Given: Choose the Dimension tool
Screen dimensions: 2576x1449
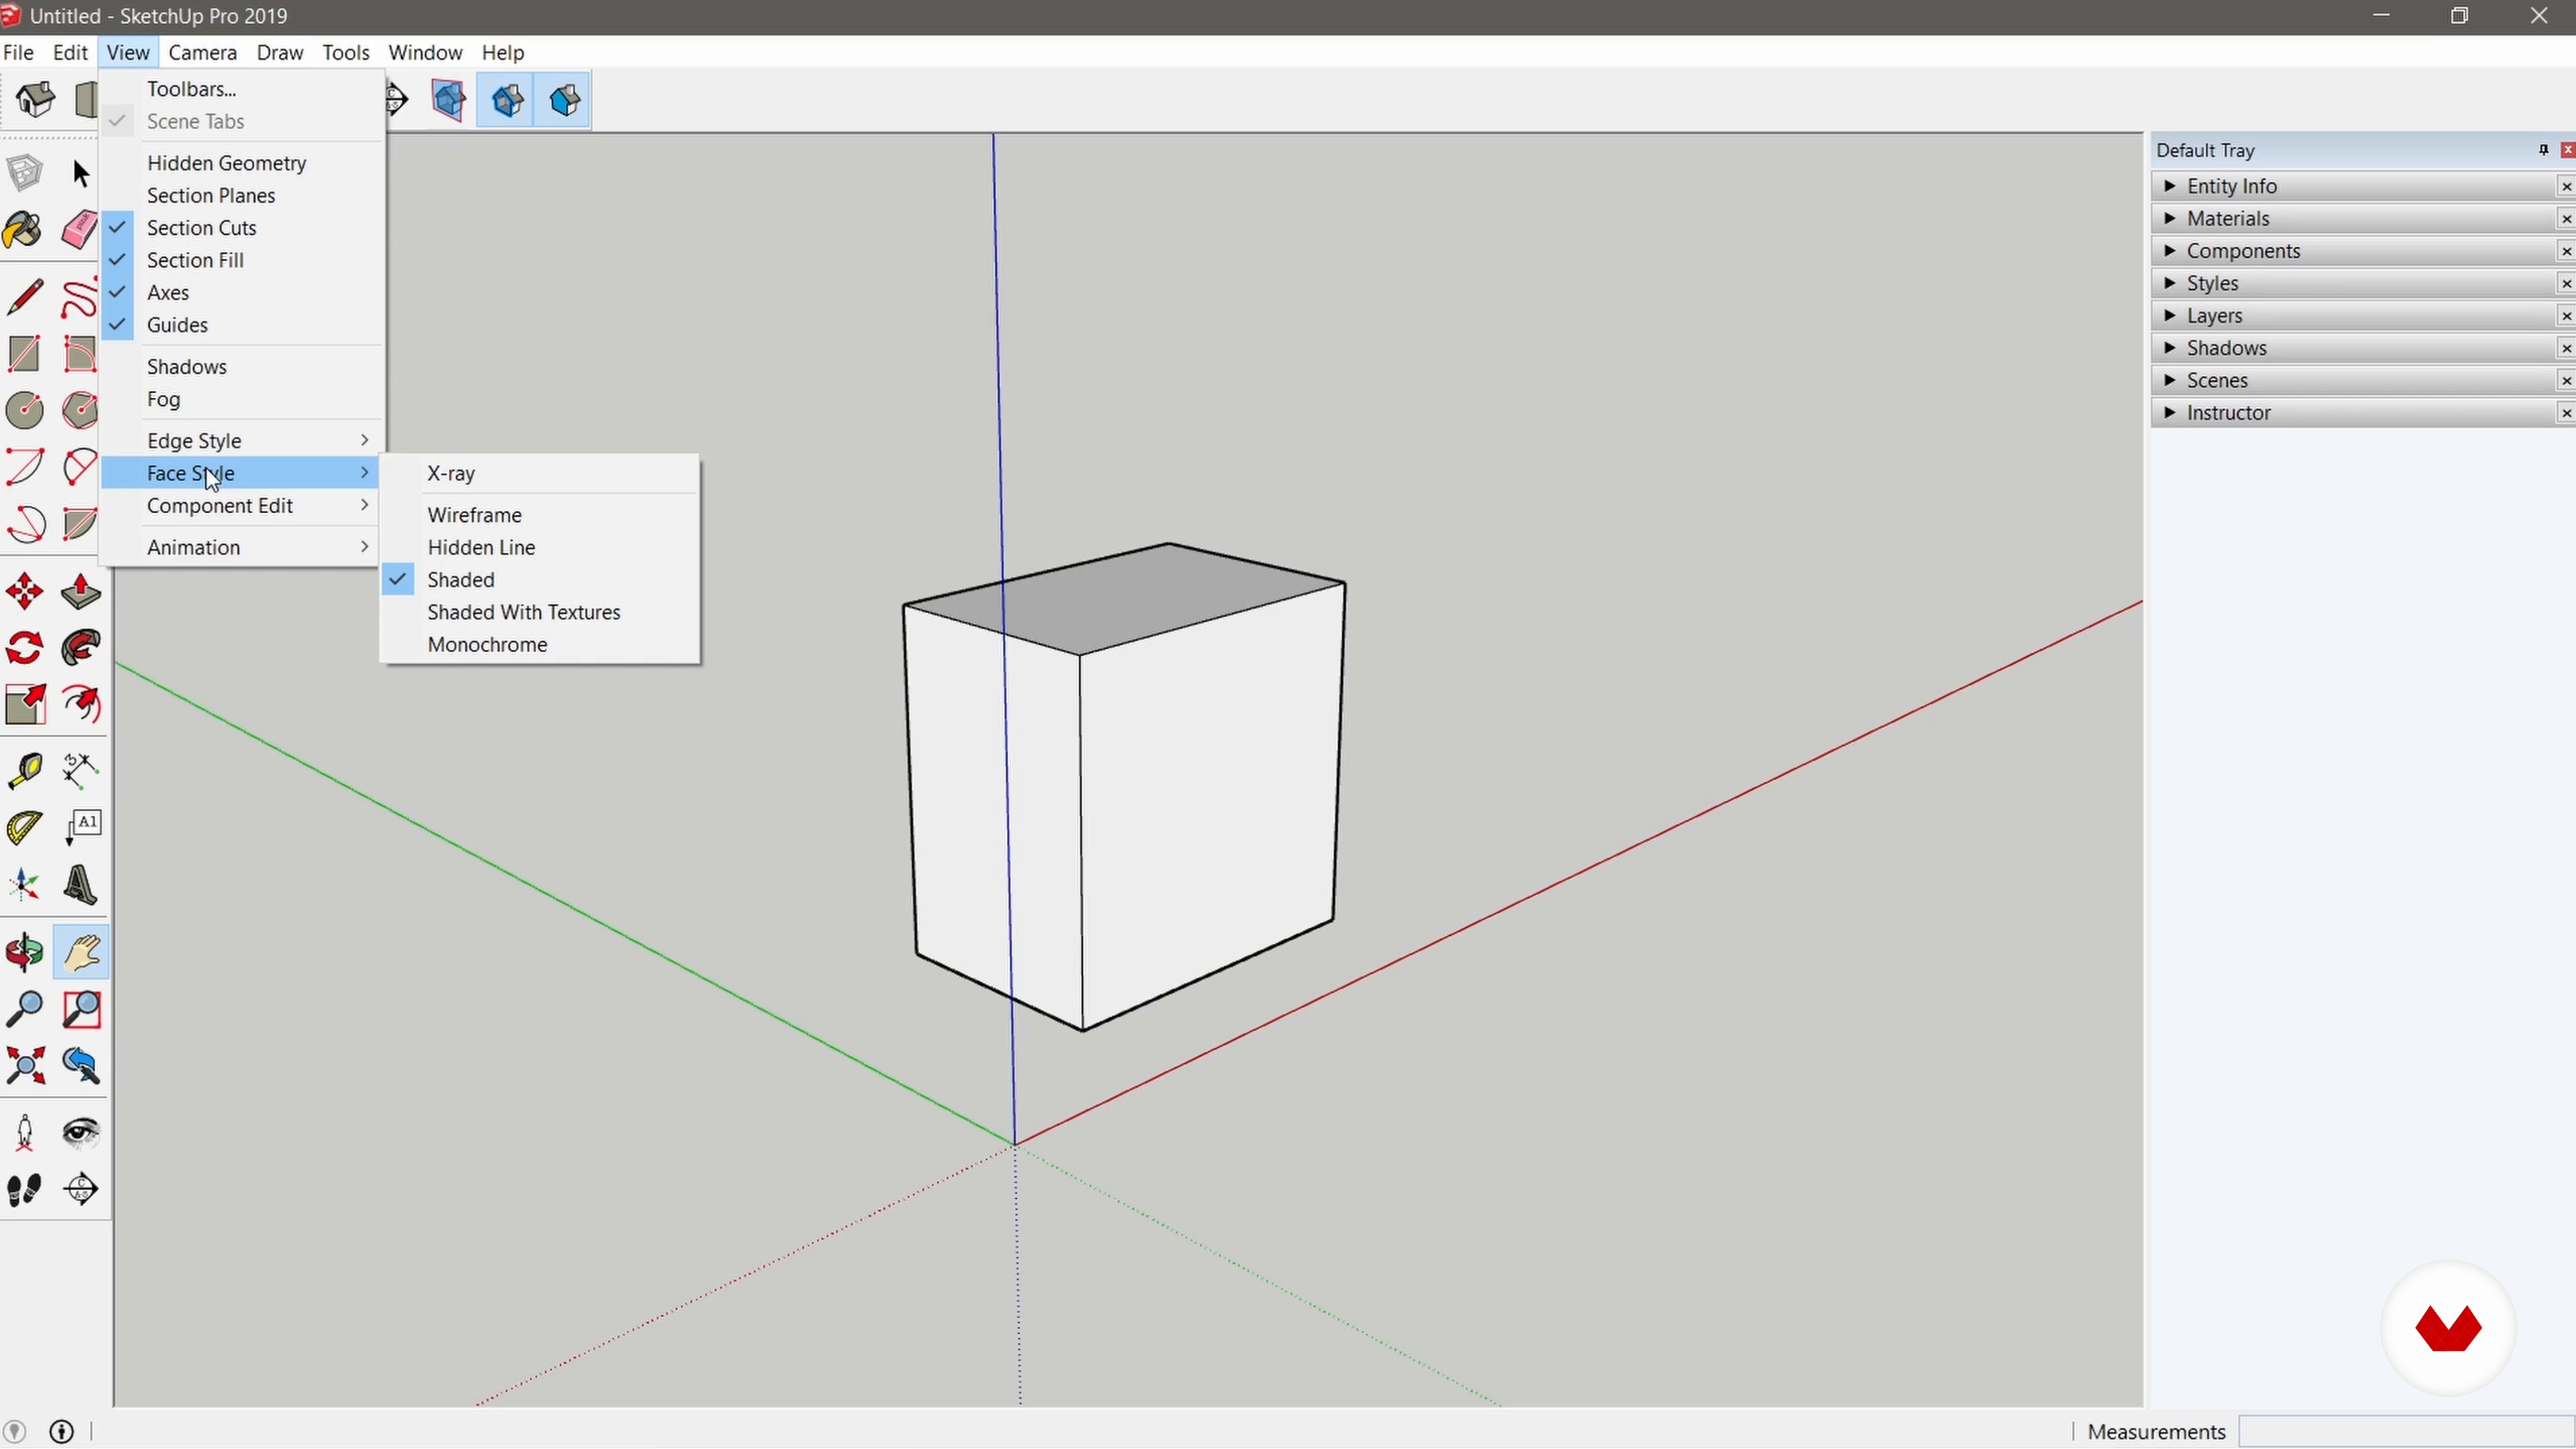Looking at the screenshot, I should 81,770.
